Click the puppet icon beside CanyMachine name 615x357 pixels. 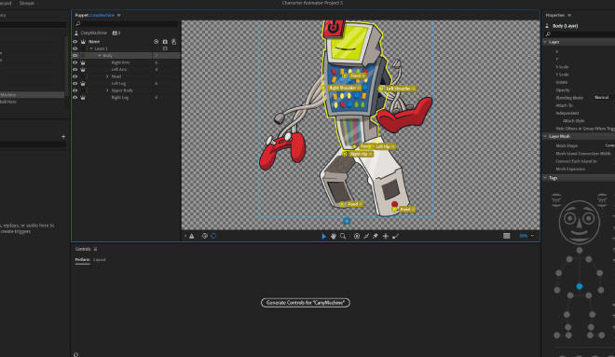[76, 33]
